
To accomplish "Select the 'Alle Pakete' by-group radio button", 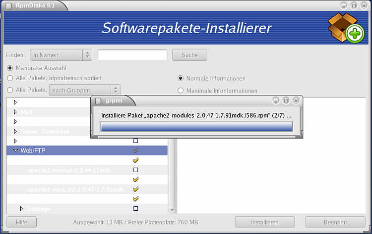I will tap(10, 90).
